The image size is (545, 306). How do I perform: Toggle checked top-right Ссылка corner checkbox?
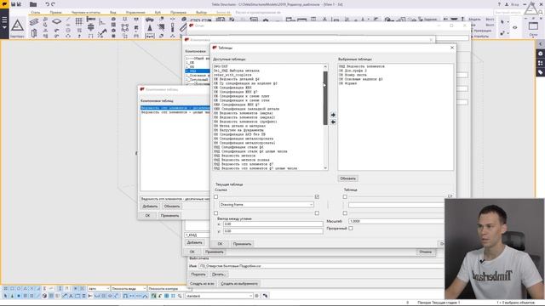point(317,196)
